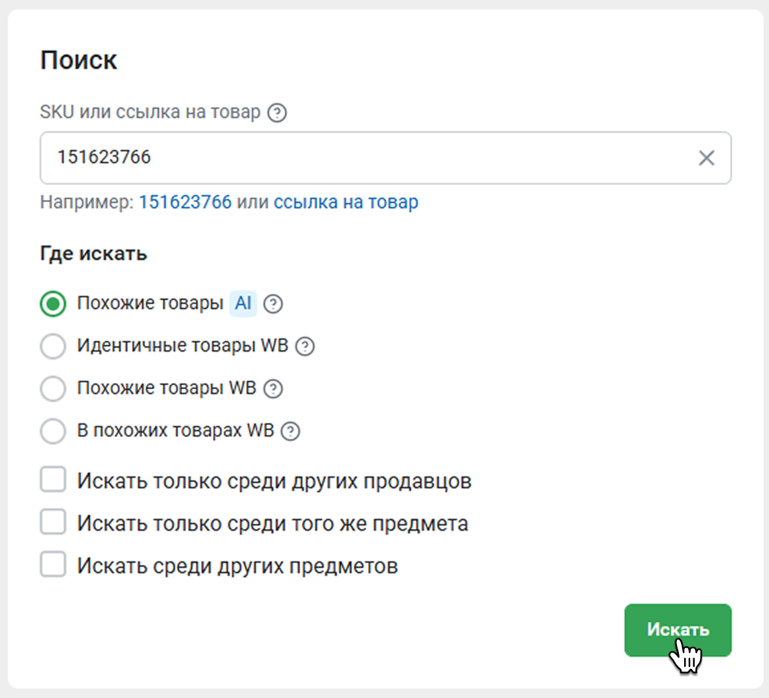The width and height of the screenshot is (769, 698).
Task: Select the Похожие товары AI radio button
Action: click(53, 304)
